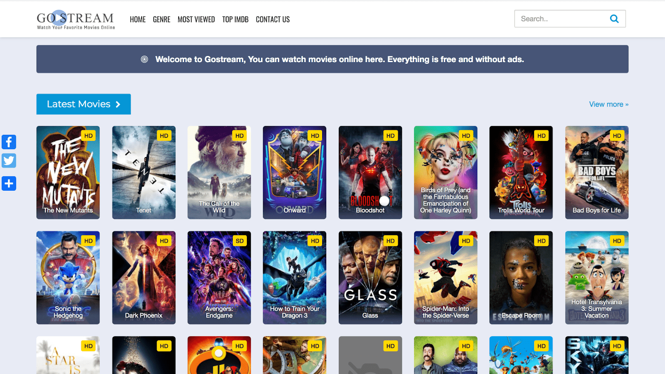Click the bullseye icon in welcome banner
665x374 pixels.
(x=144, y=59)
